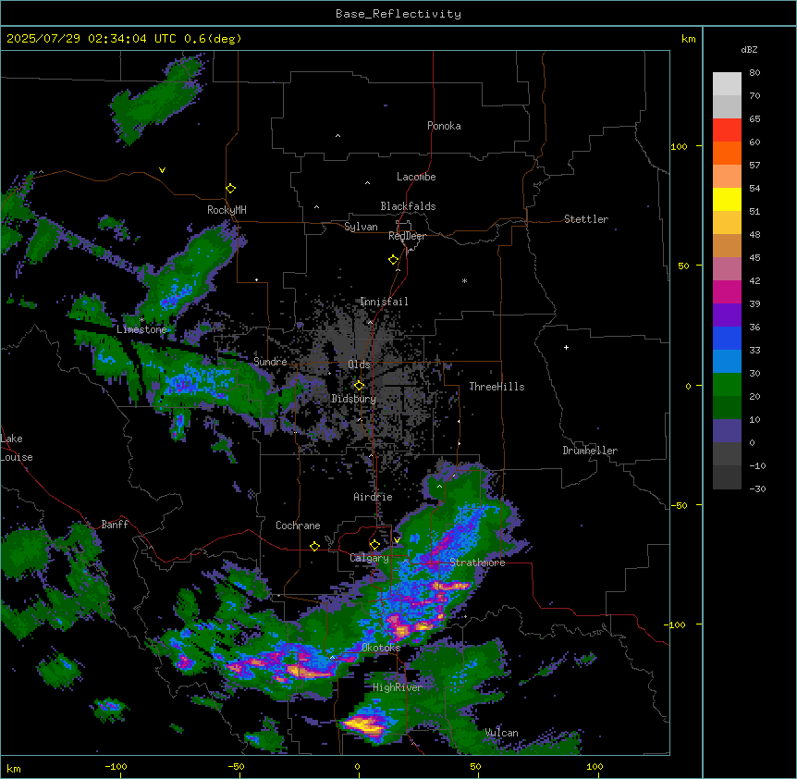
Task: Click the Cochrane label
Action: pos(298,526)
